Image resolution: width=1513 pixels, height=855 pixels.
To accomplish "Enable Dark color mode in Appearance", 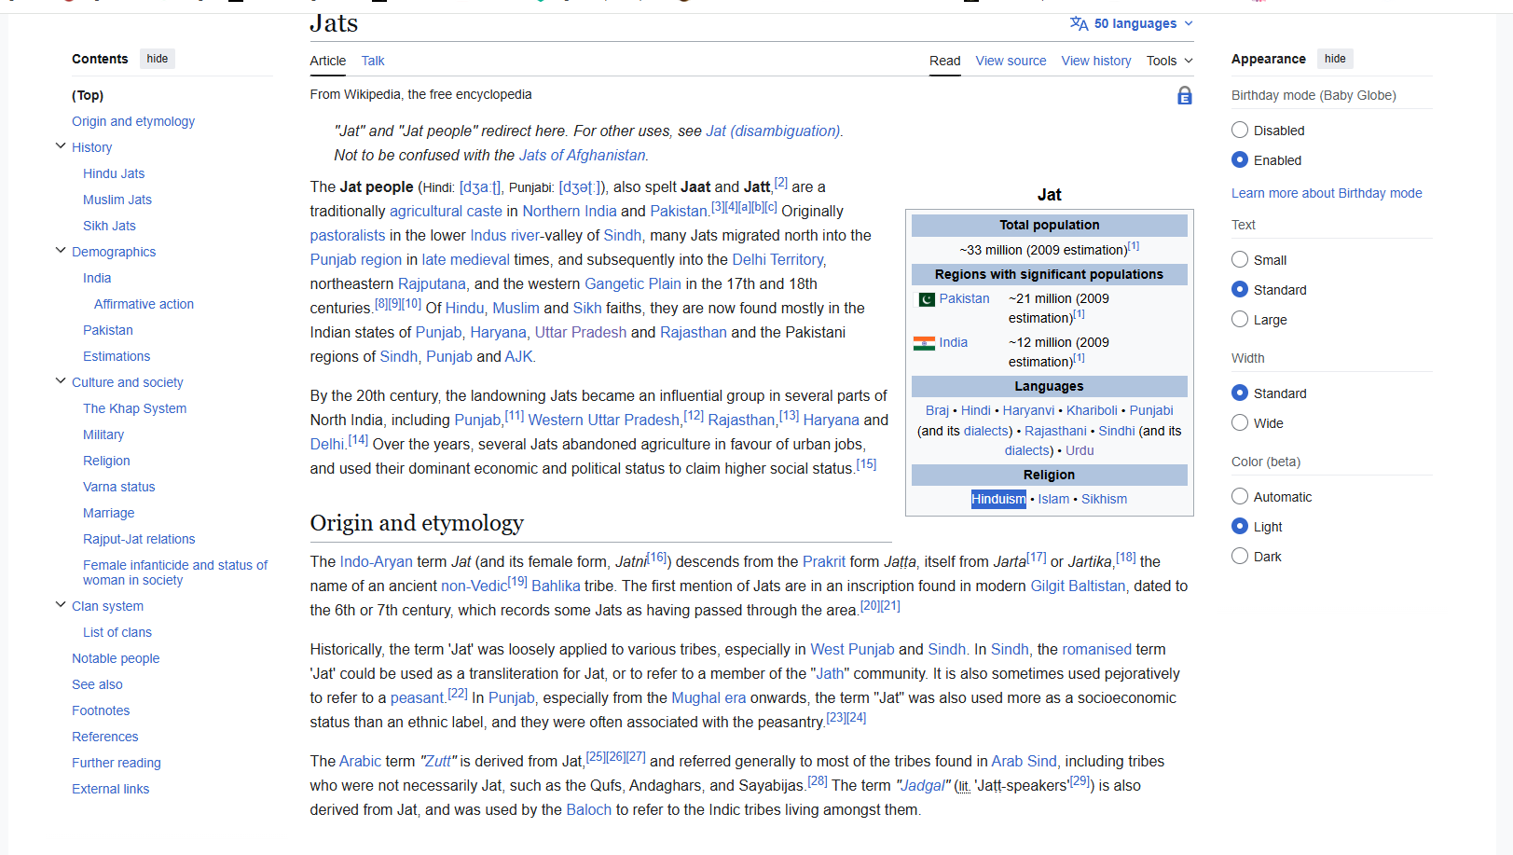I will [1240, 556].
